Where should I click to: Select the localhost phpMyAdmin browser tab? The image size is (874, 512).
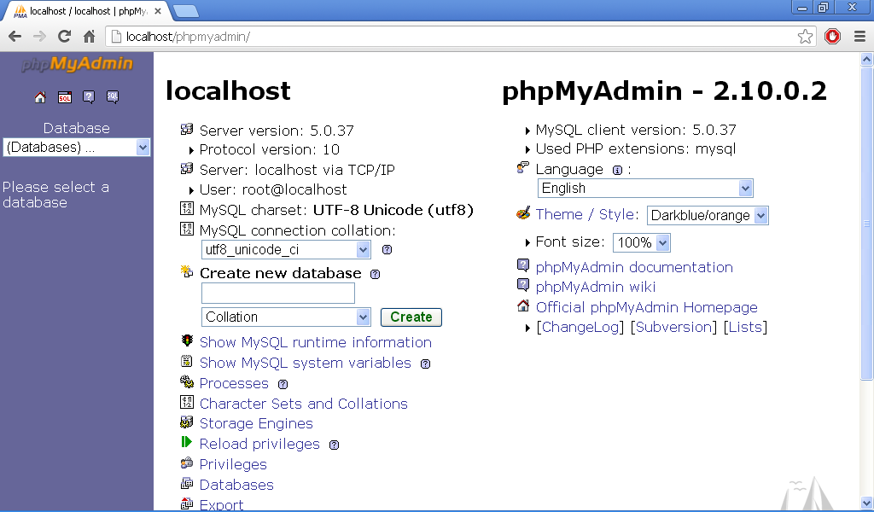(x=88, y=11)
